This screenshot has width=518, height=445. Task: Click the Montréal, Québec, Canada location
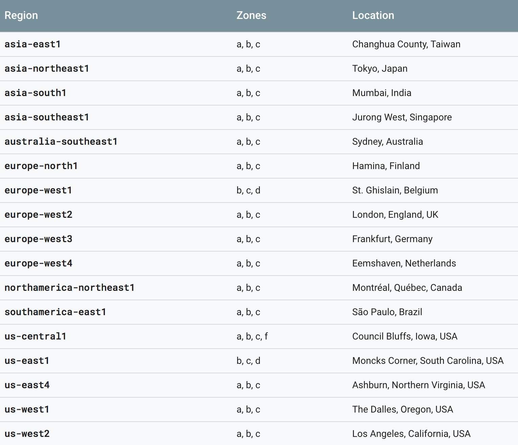click(407, 288)
